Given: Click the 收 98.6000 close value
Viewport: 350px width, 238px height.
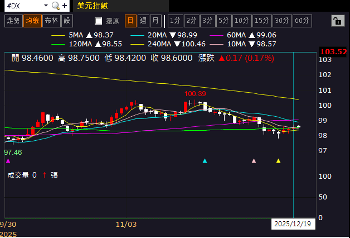Looking at the screenshot, I should click(172, 58).
